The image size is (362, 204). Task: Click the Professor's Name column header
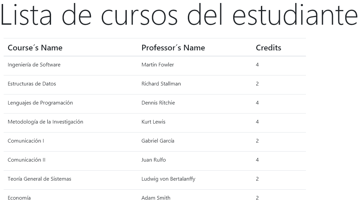pos(173,48)
